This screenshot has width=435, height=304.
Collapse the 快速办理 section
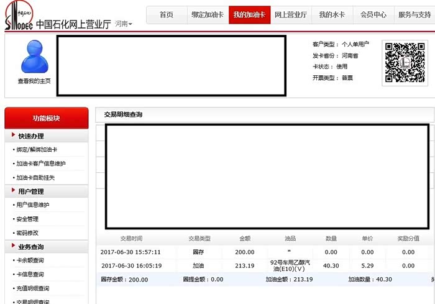pos(31,136)
